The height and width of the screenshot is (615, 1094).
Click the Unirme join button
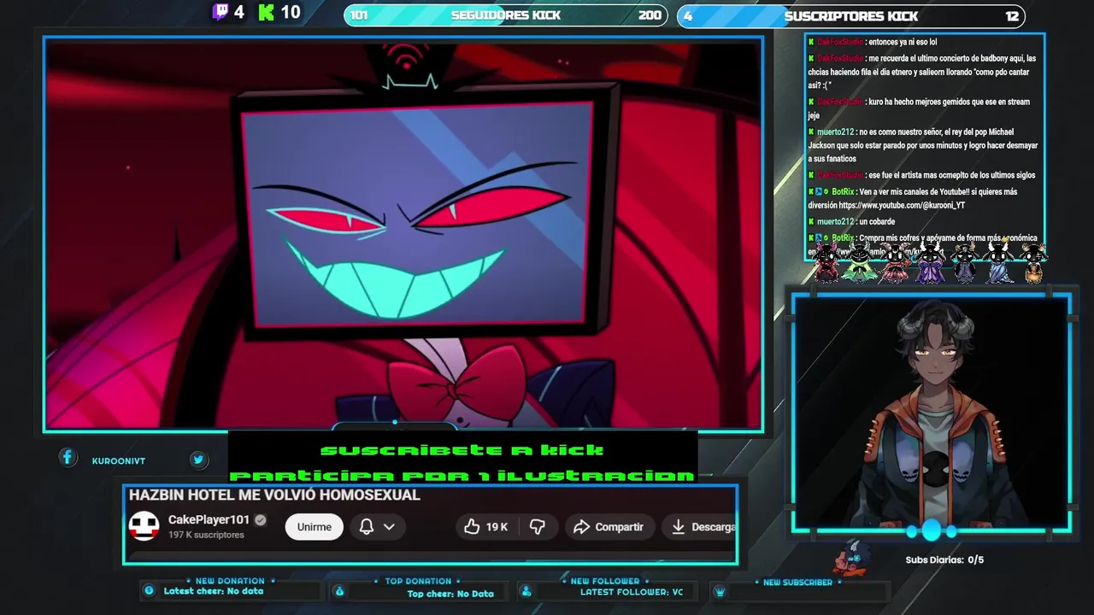pyautogui.click(x=315, y=527)
